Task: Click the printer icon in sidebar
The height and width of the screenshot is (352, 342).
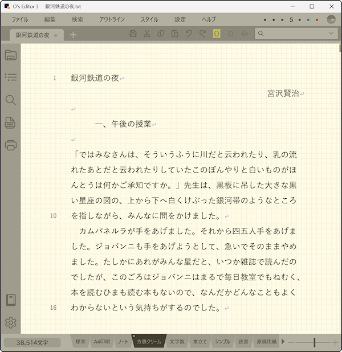Action: click(10, 145)
